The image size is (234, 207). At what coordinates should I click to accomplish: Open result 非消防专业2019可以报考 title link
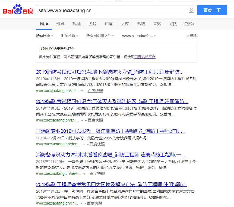110,131
